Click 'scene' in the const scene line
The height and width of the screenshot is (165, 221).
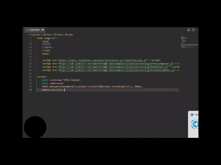tap(53, 80)
